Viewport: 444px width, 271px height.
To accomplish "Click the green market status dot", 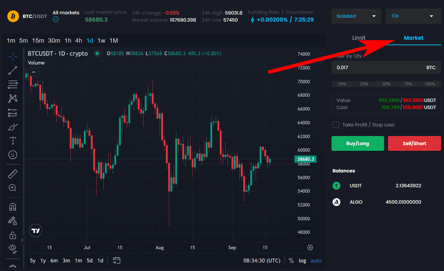I will (97, 54).
